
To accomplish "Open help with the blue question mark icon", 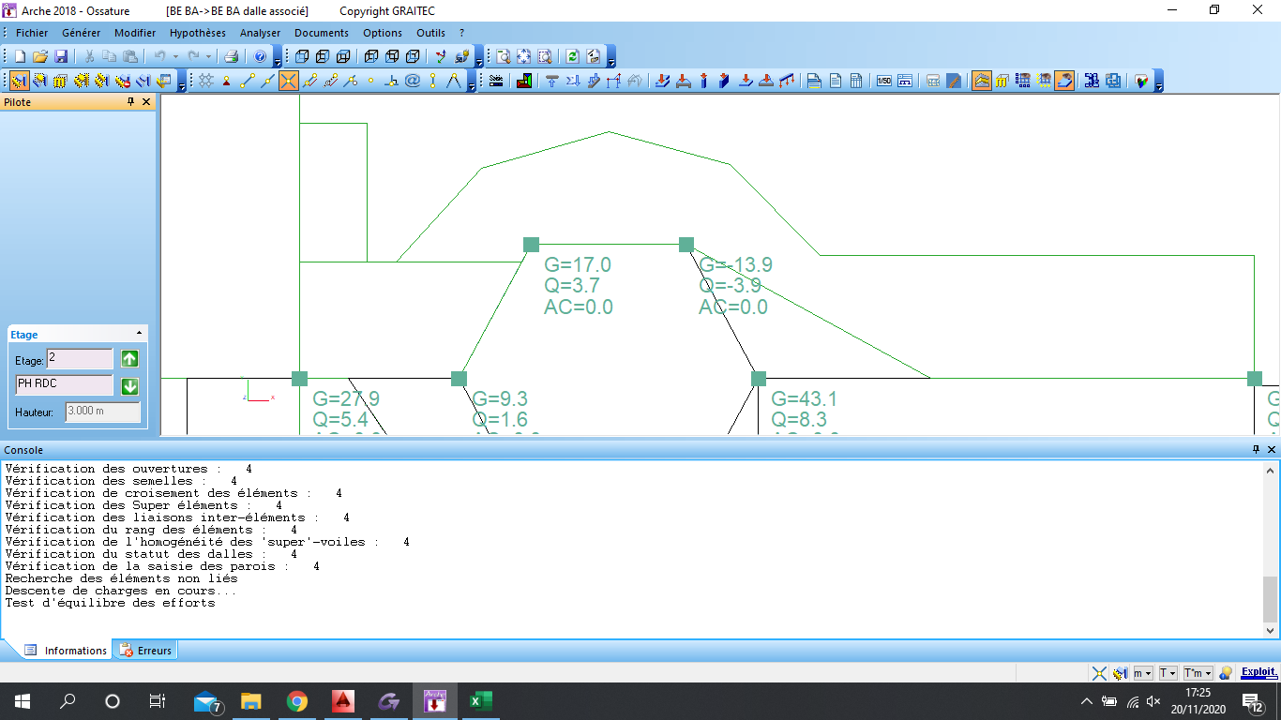I will pos(262,56).
